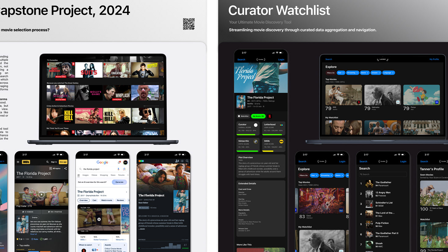Open Genre dropdown on laptop Explore
448x252 pixels.
tap(364, 73)
